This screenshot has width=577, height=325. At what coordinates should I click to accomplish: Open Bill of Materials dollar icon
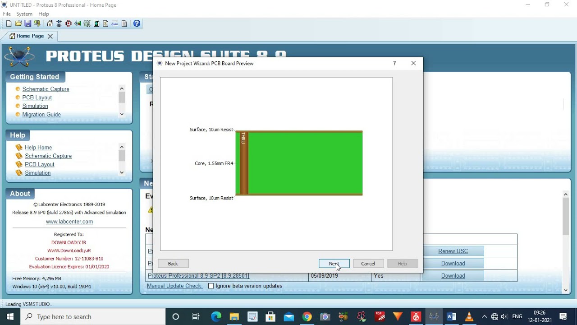(106, 23)
